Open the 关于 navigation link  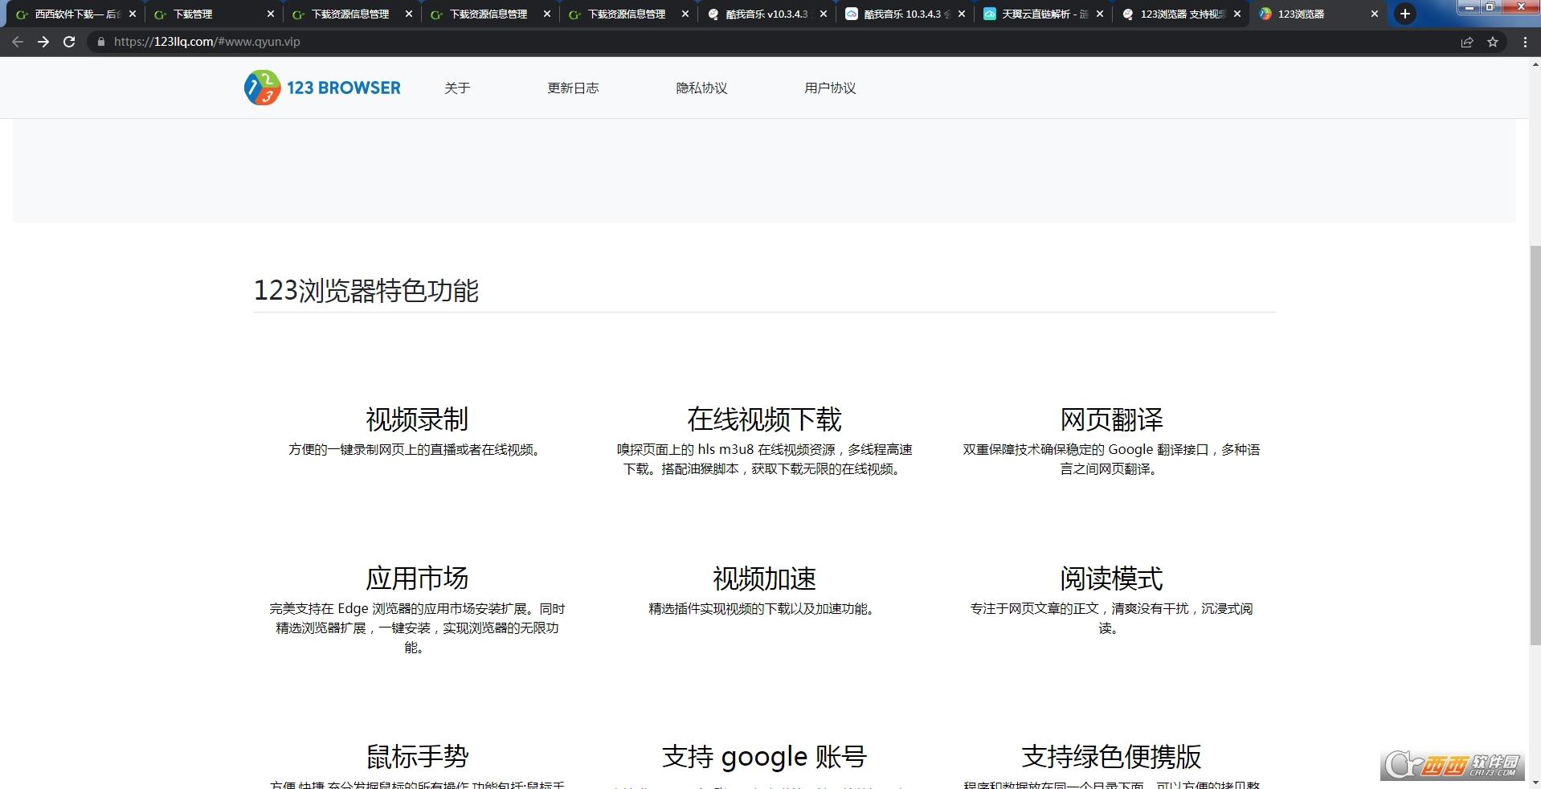coord(457,88)
